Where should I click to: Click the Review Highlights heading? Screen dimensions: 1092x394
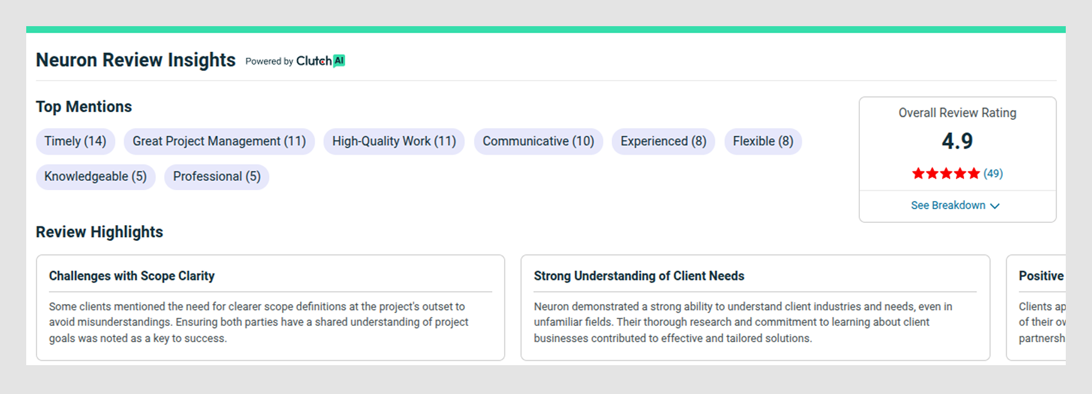(99, 232)
